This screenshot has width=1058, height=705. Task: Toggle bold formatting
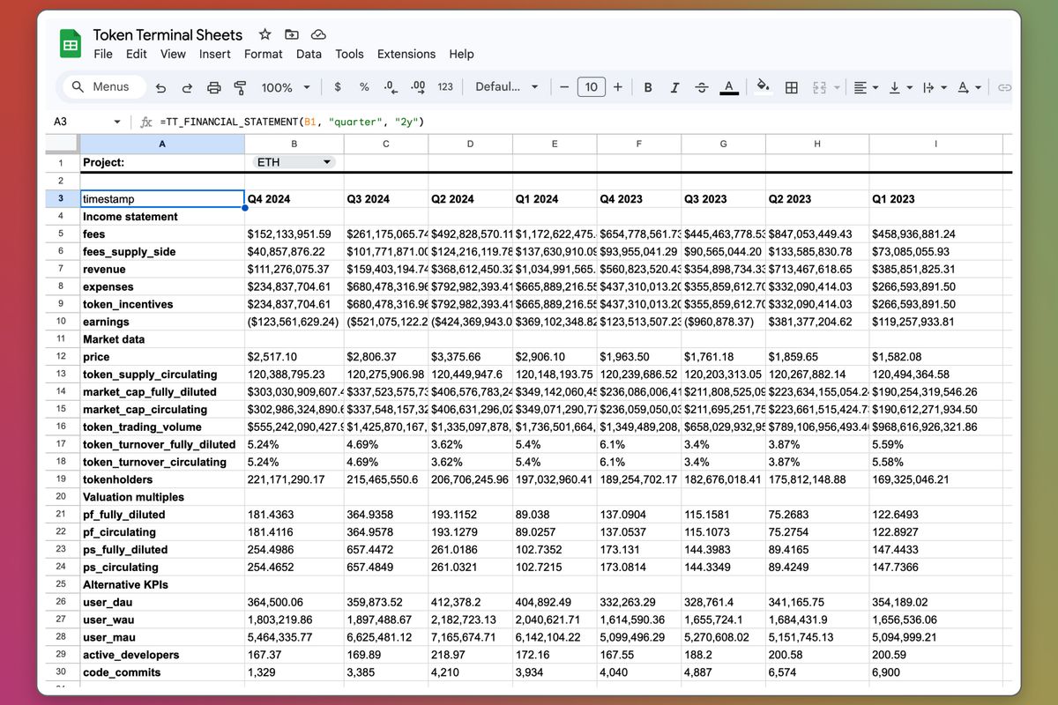648,87
